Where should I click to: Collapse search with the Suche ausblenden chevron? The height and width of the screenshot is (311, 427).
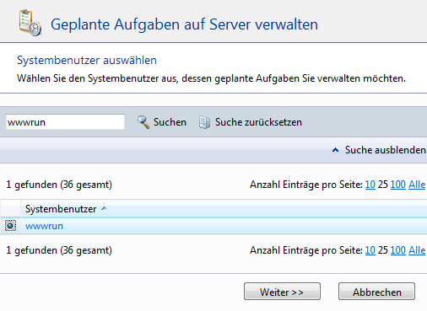pos(335,150)
